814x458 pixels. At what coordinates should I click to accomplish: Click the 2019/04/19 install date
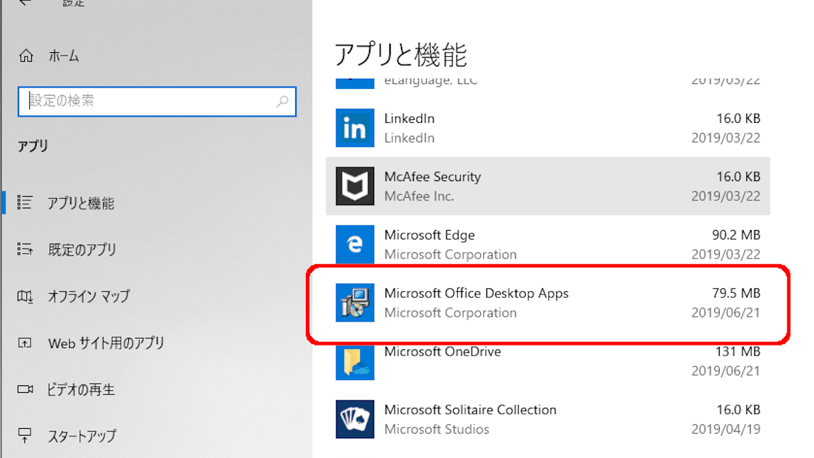(726, 430)
